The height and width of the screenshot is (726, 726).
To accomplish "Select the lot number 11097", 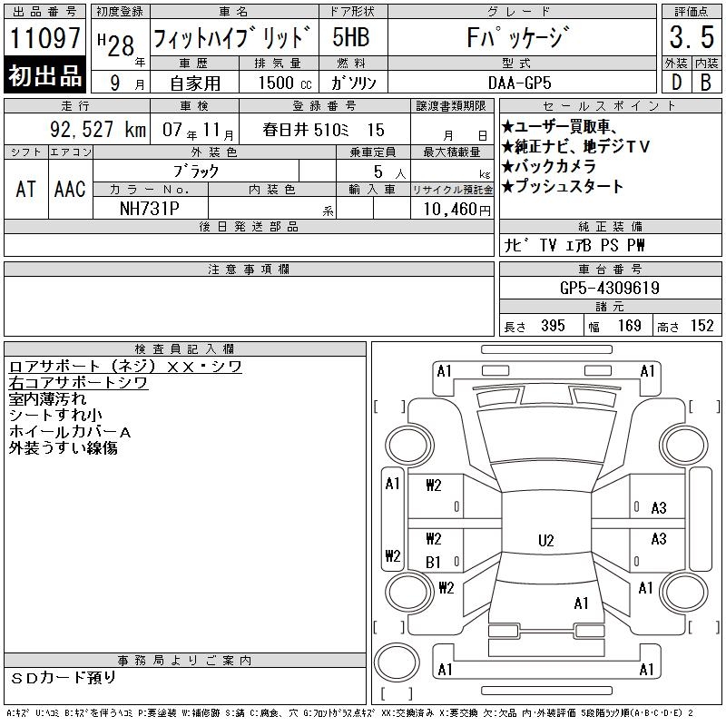I will pos(44,37).
